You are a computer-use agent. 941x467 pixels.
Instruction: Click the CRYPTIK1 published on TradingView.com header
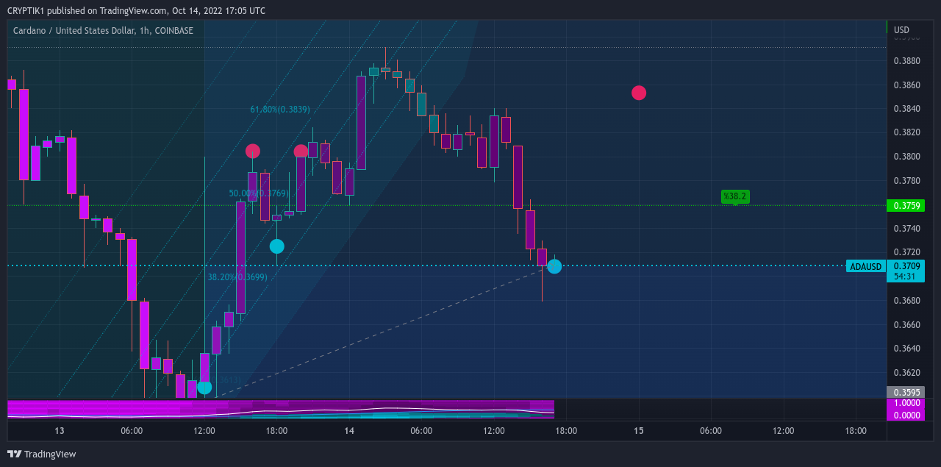136,11
